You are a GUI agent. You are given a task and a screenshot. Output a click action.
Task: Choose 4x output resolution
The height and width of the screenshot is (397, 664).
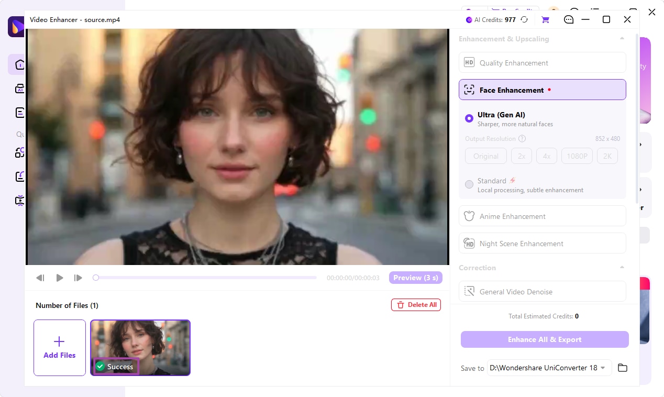(547, 156)
